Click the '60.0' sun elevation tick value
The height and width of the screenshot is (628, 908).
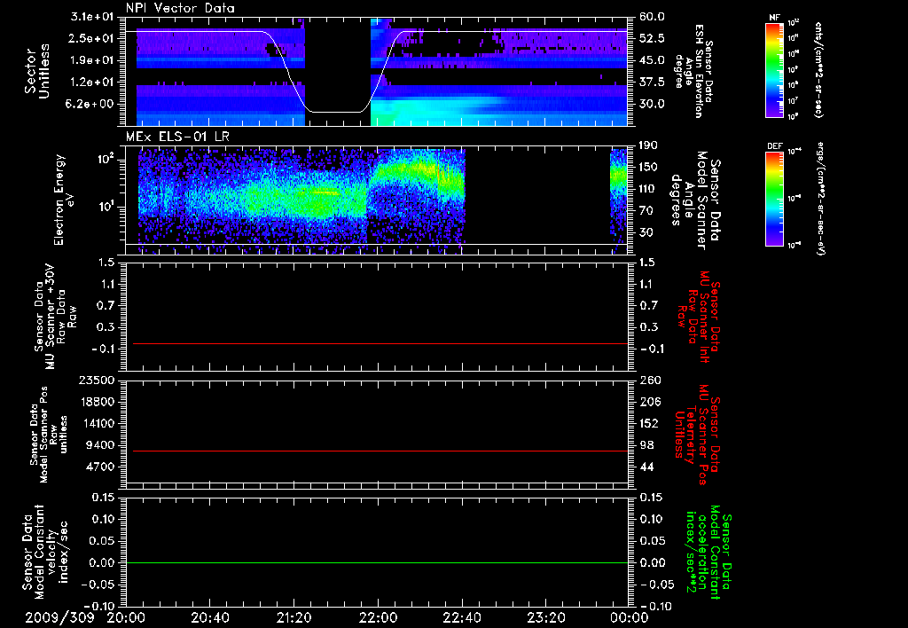tap(652, 17)
